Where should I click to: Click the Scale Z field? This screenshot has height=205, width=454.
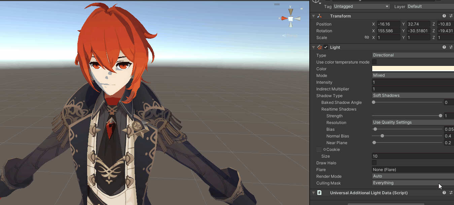tap(445, 38)
